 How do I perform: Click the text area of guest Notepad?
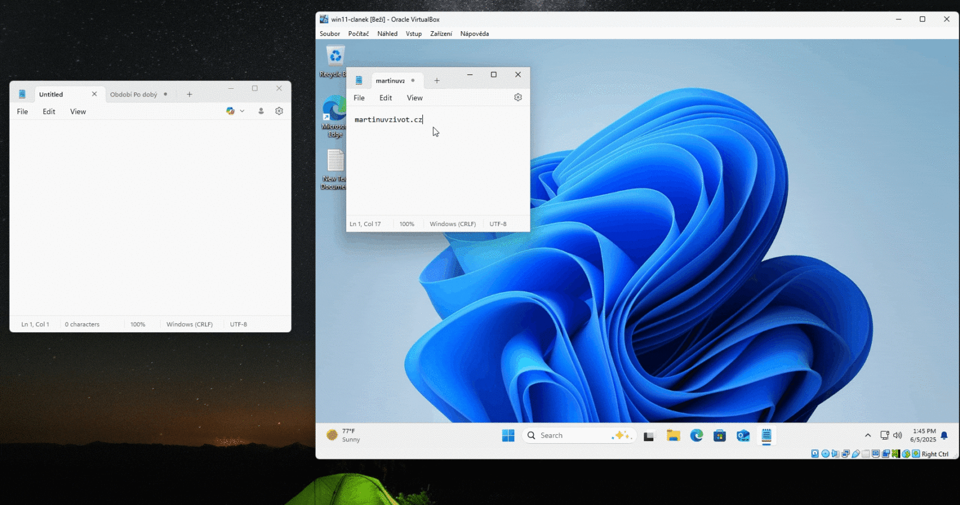[x=438, y=162]
